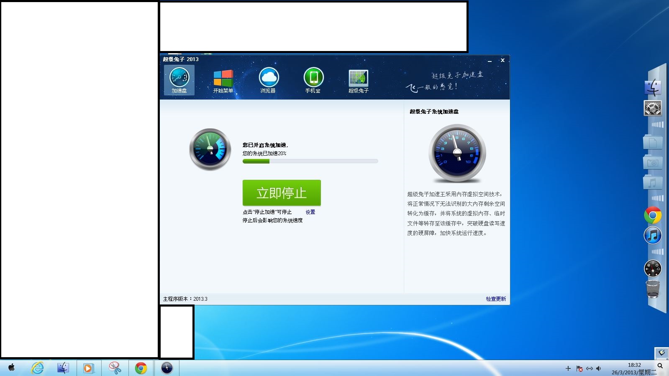Screen dimensions: 669x376
Task: Click the acceleration progress bar
Action: point(310,161)
